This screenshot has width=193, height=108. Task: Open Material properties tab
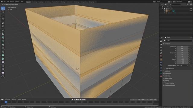161,76
